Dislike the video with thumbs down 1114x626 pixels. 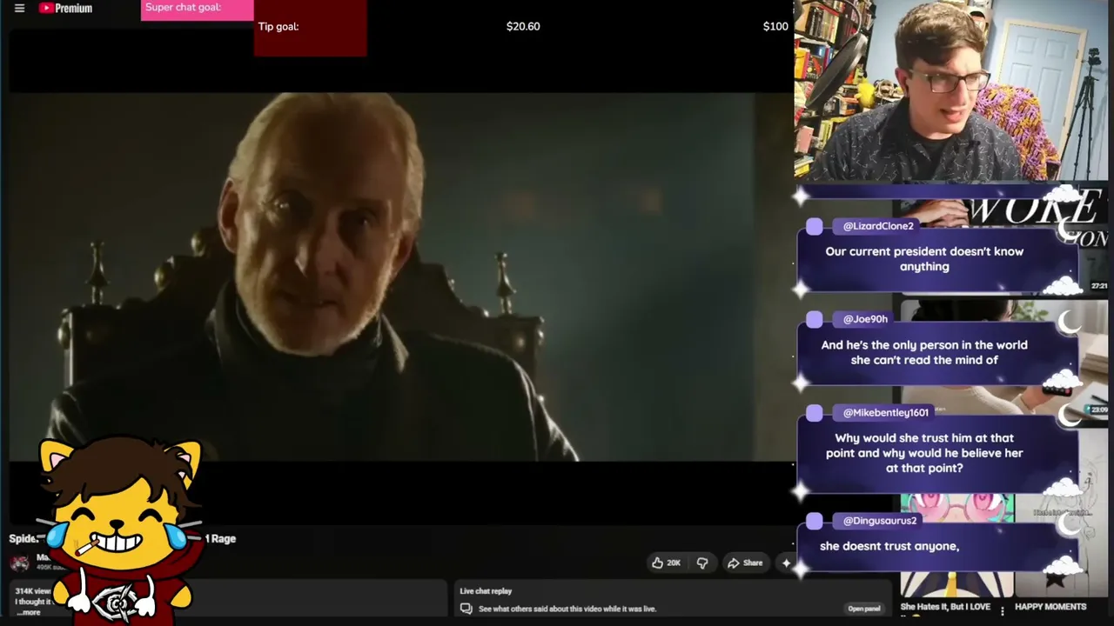pos(702,563)
